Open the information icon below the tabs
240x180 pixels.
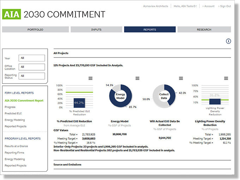pyautogui.click(x=228, y=41)
